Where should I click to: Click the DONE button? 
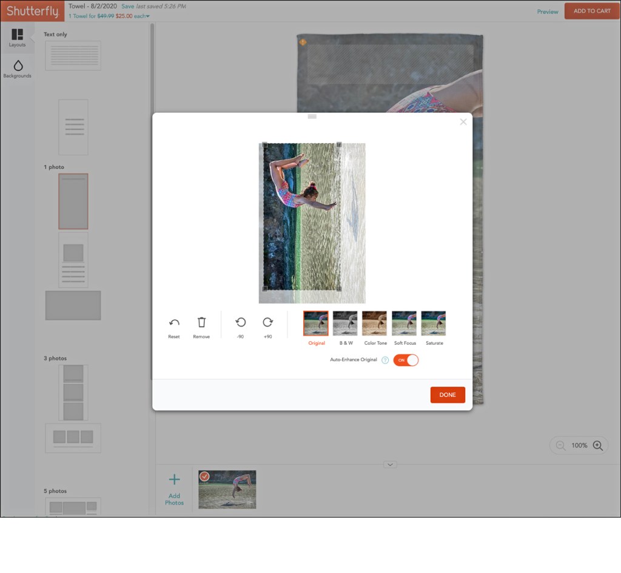[448, 395]
